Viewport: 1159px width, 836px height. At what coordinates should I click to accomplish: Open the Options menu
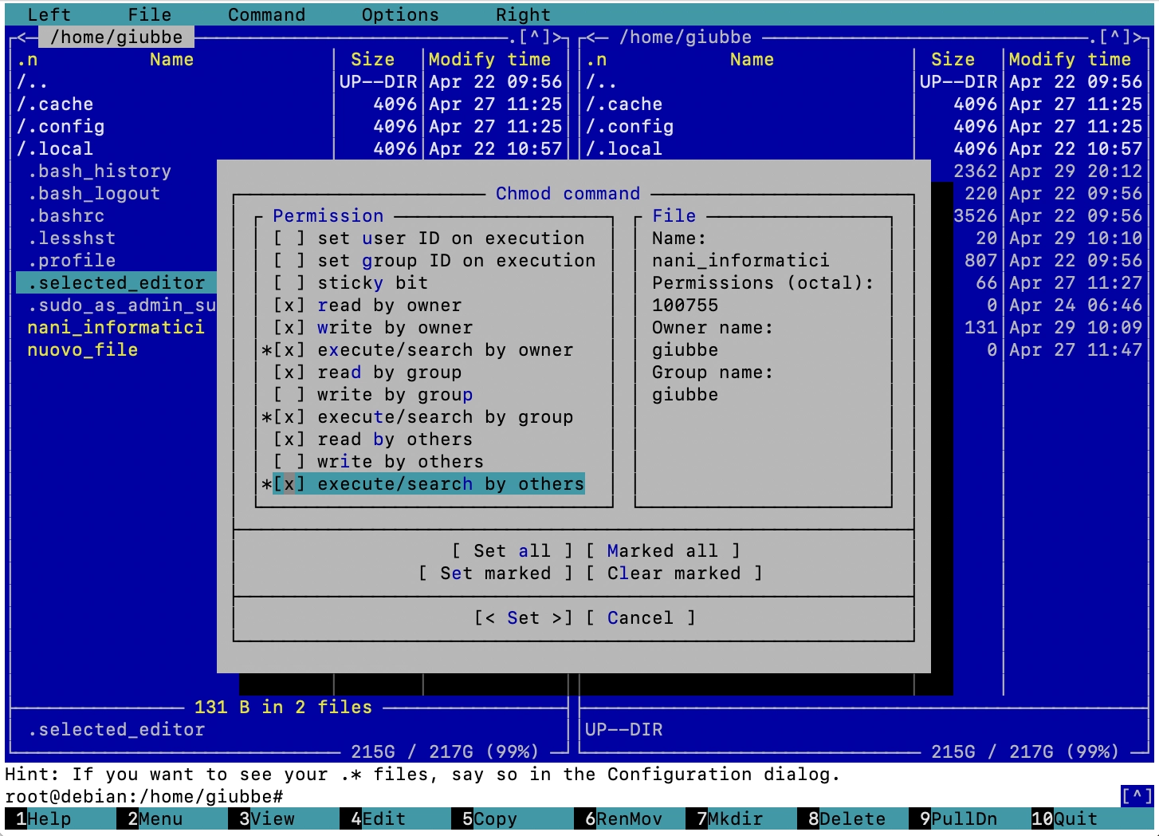(399, 14)
